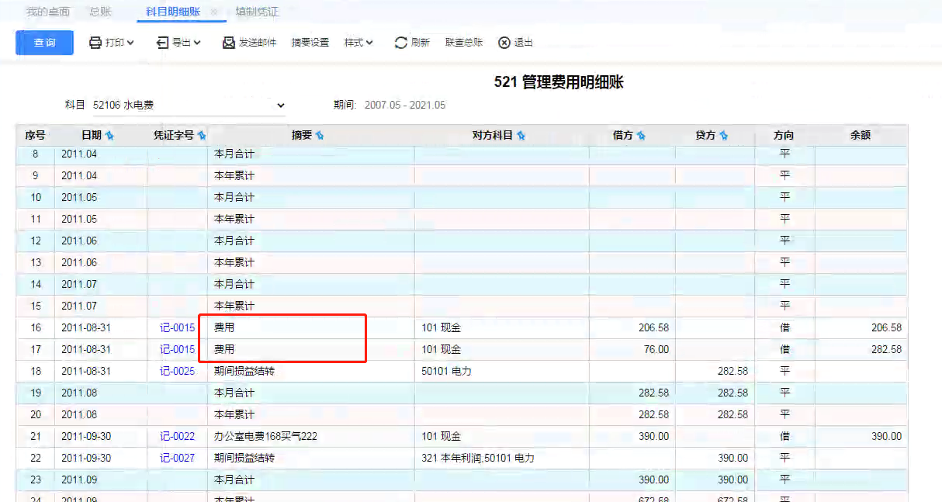Click 本月合计 in row 19
The height and width of the screenshot is (502, 942).
[x=234, y=393]
